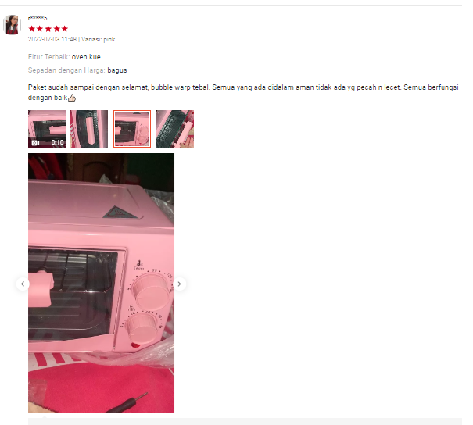Click the first red rating star
The image size is (473, 425).
32,29
